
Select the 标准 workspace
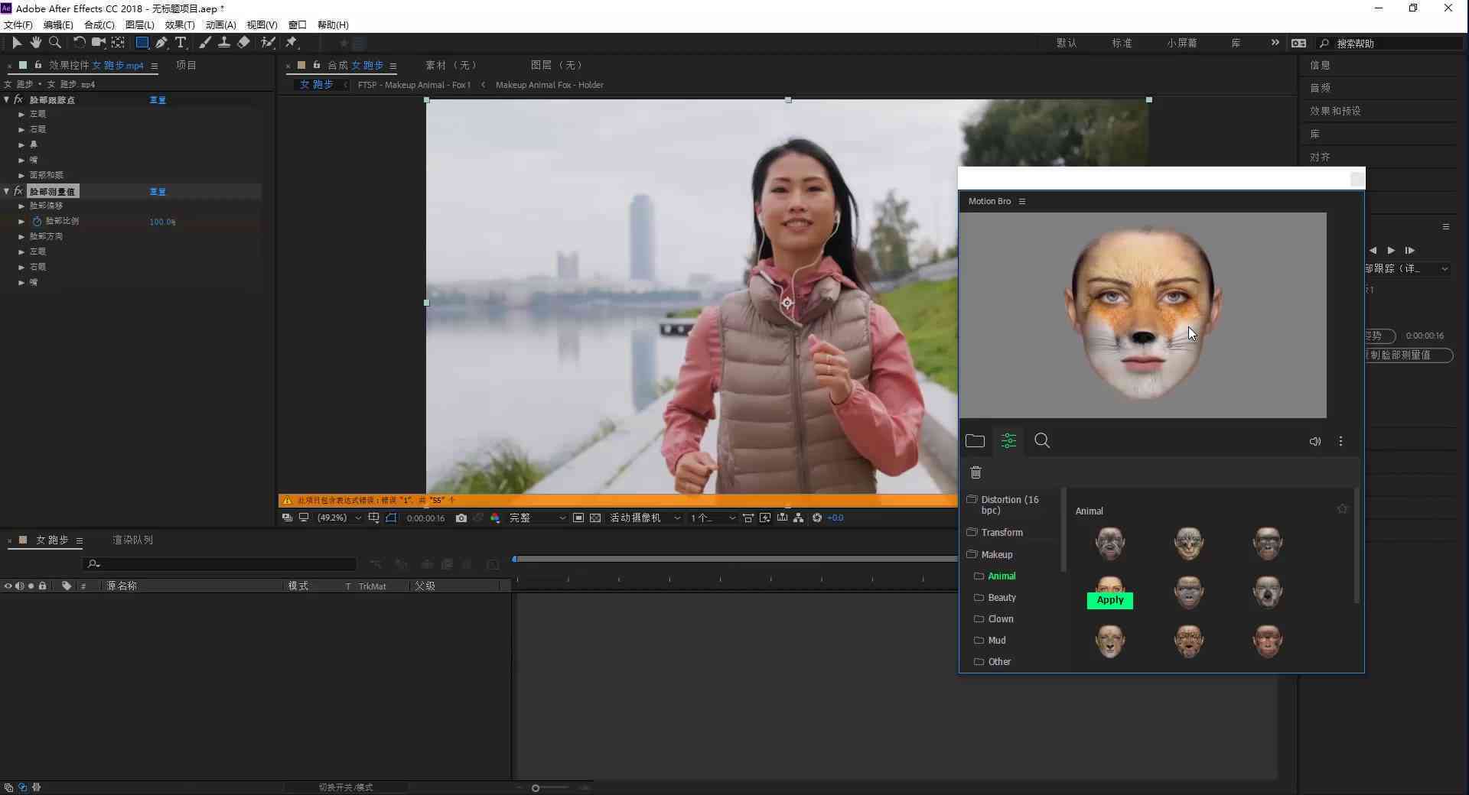point(1122,44)
